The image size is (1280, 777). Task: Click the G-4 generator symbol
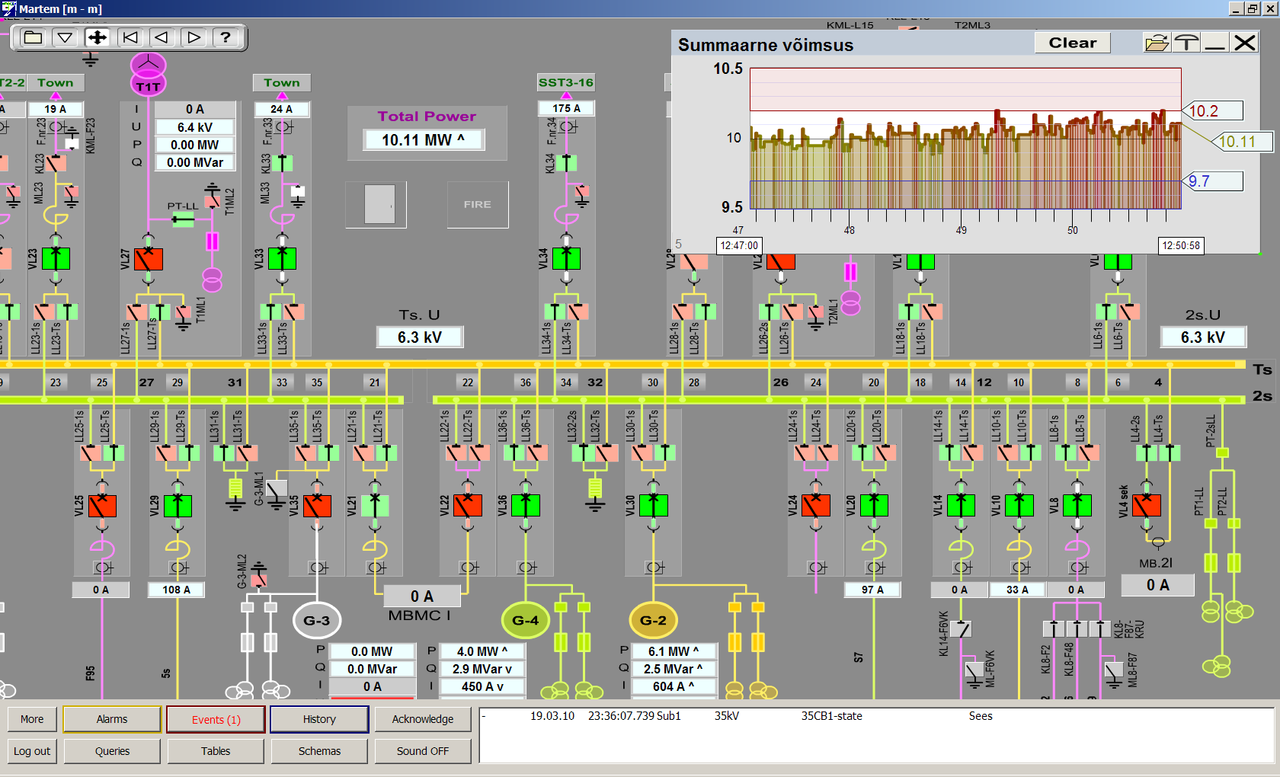525,620
